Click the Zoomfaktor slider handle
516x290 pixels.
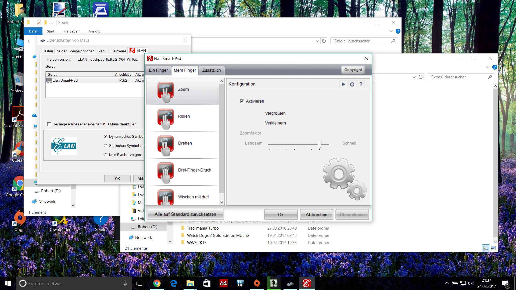pyautogui.click(x=320, y=144)
